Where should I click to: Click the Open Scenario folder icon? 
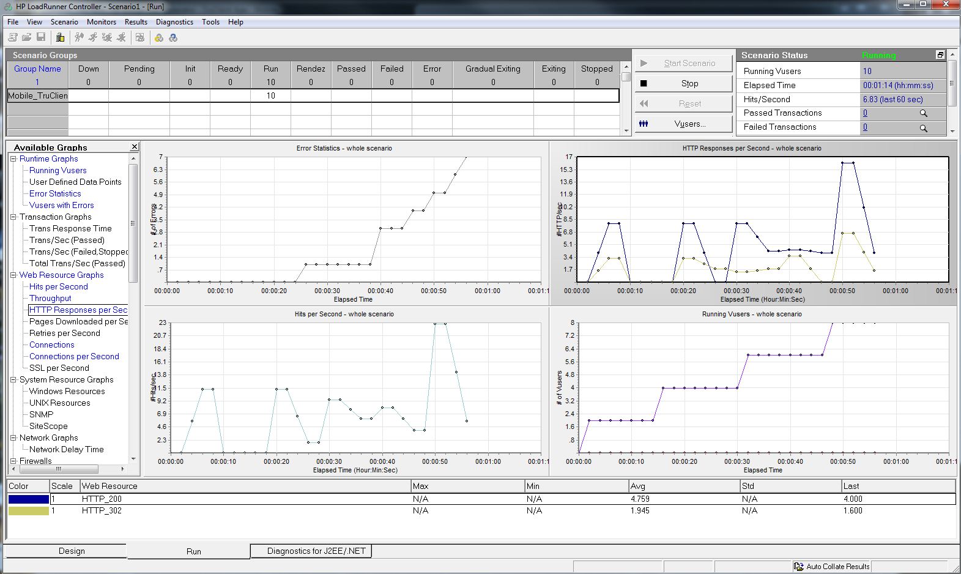(26, 37)
